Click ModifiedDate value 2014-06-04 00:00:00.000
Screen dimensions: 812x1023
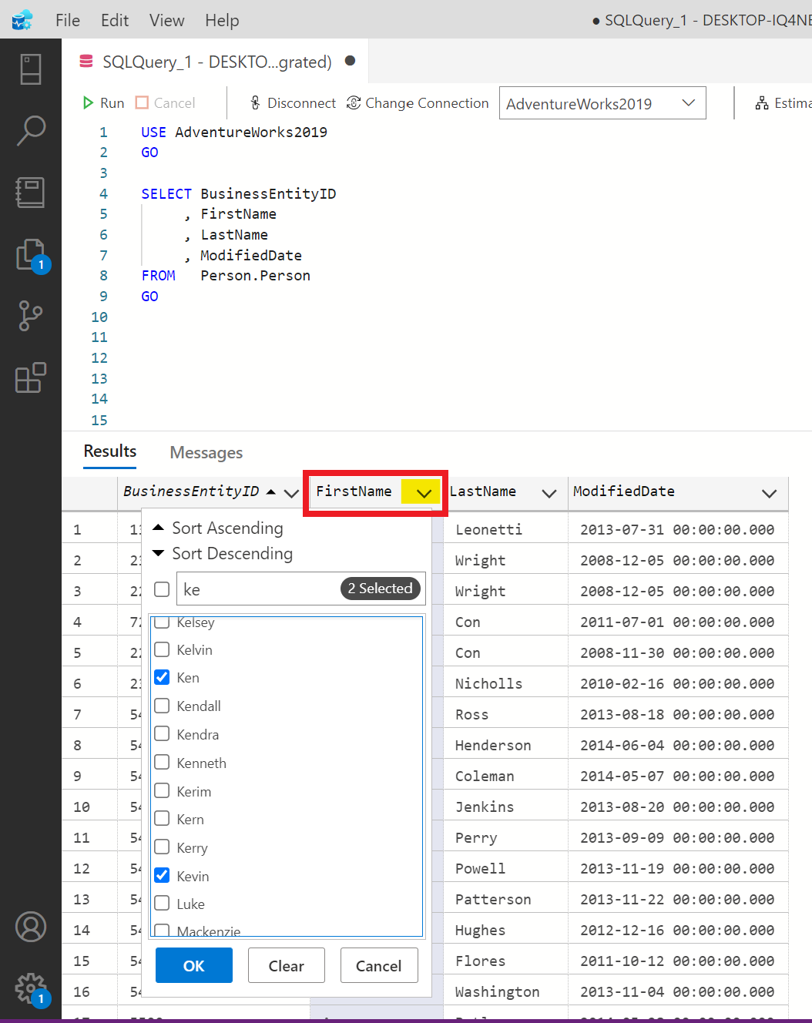coord(677,745)
